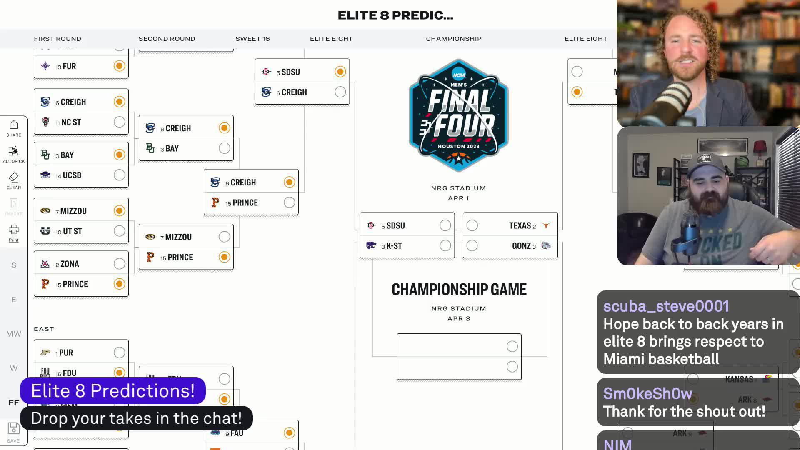This screenshot has width=800, height=450.
Task: Click Drop your takes in chat button
Action: coord(136,418)
